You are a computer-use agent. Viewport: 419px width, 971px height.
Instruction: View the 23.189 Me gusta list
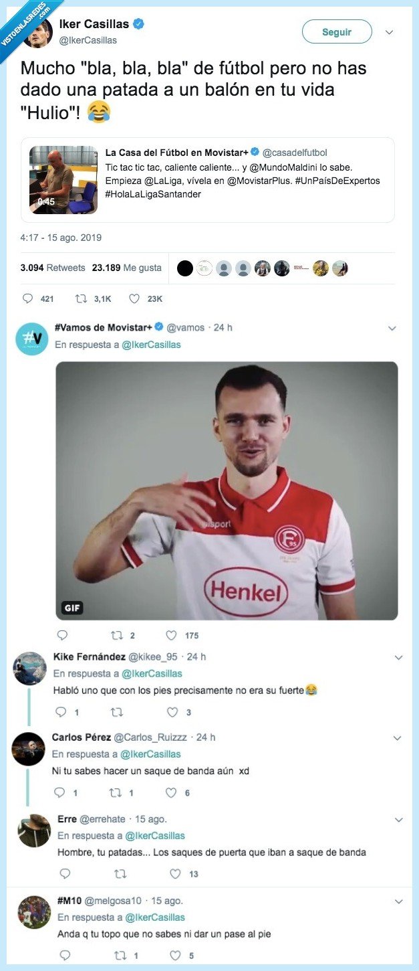(x=126, y=268)
